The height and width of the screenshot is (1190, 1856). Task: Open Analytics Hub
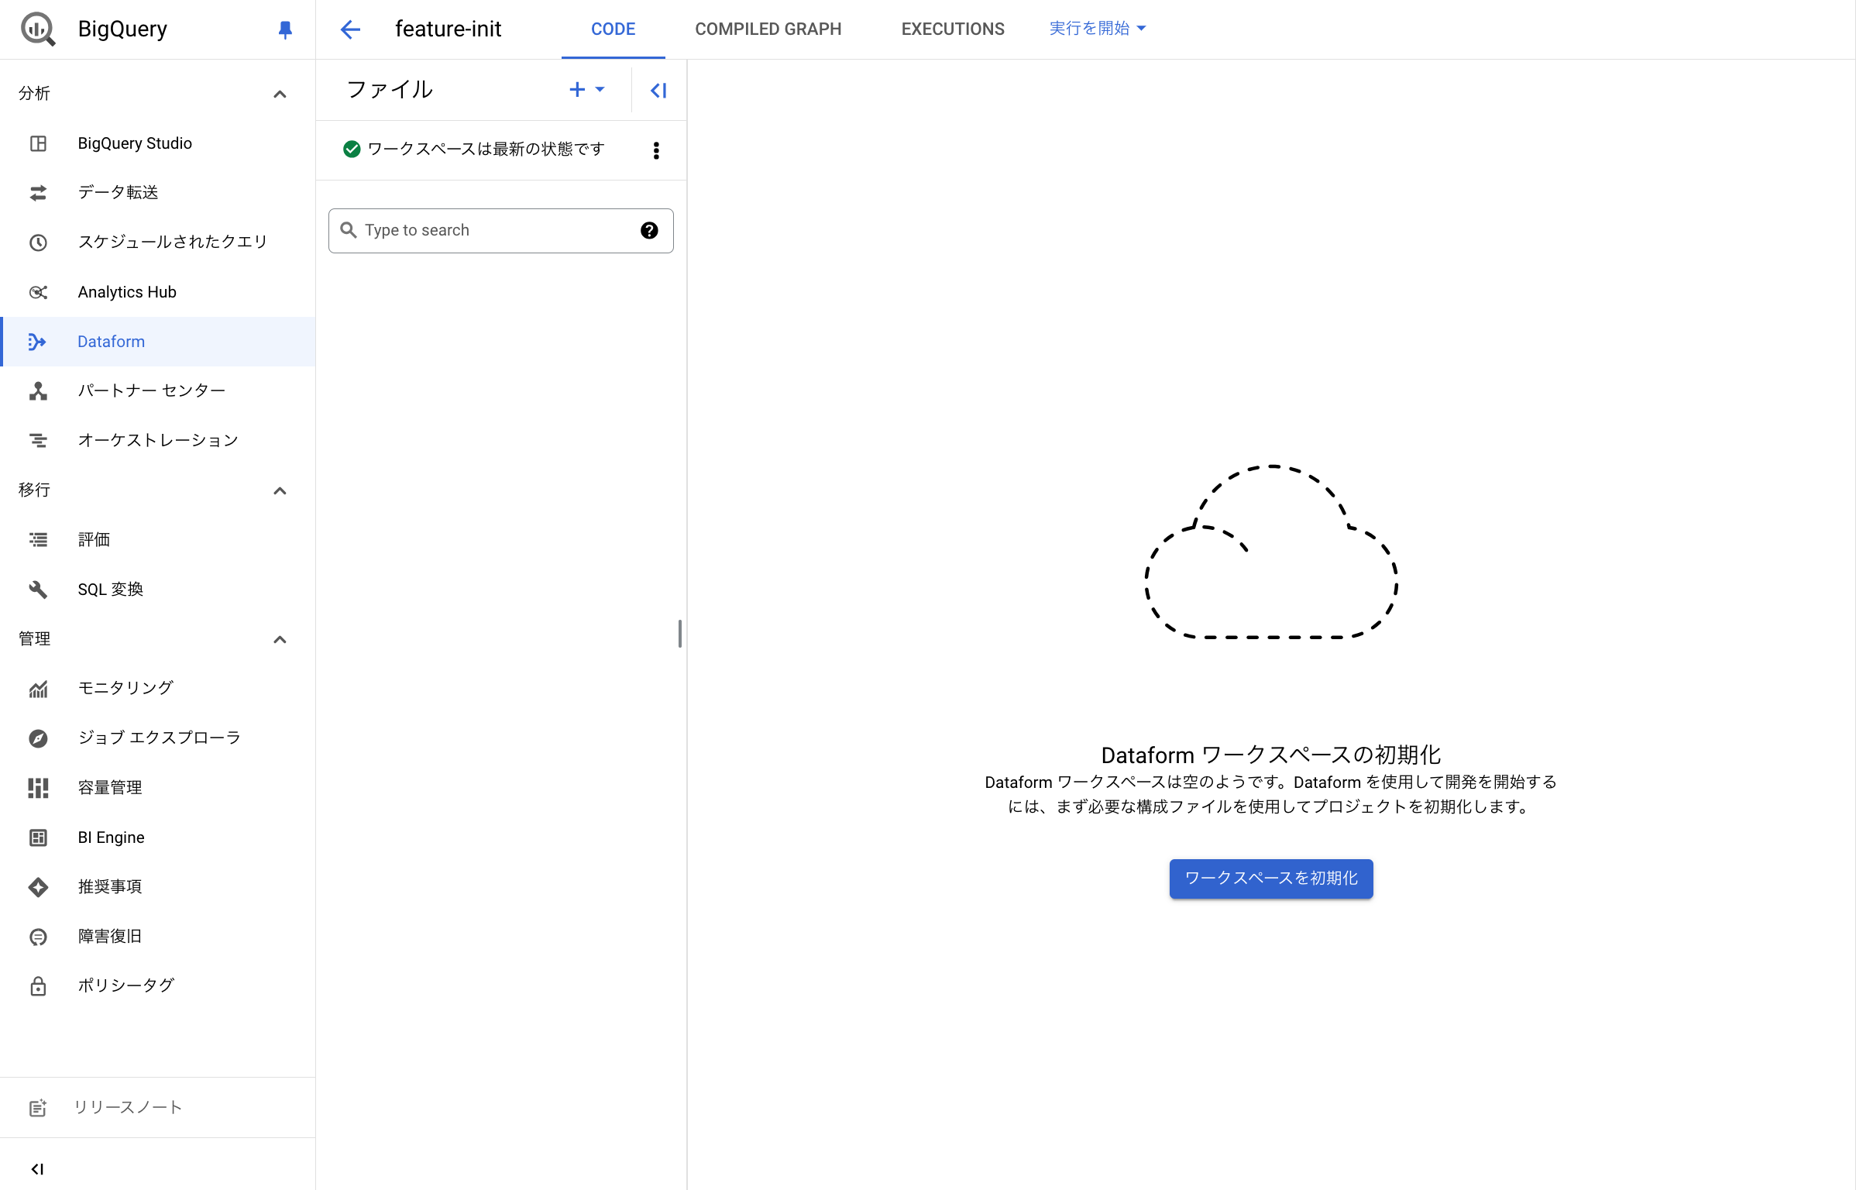(127, 291)
